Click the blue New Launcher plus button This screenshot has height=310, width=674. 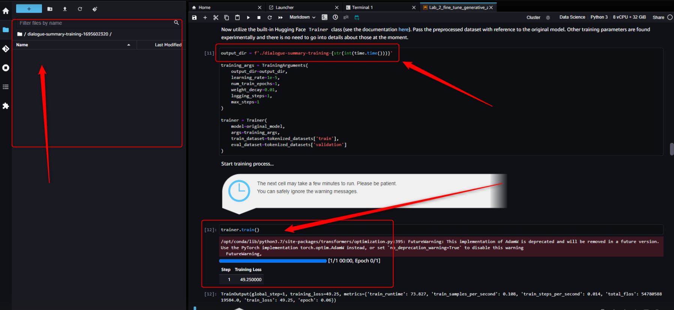[x=29, y=9]
